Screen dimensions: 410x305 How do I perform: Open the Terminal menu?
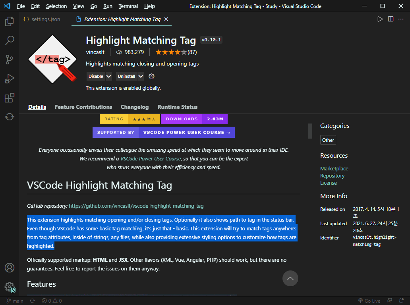pos(128,6)
